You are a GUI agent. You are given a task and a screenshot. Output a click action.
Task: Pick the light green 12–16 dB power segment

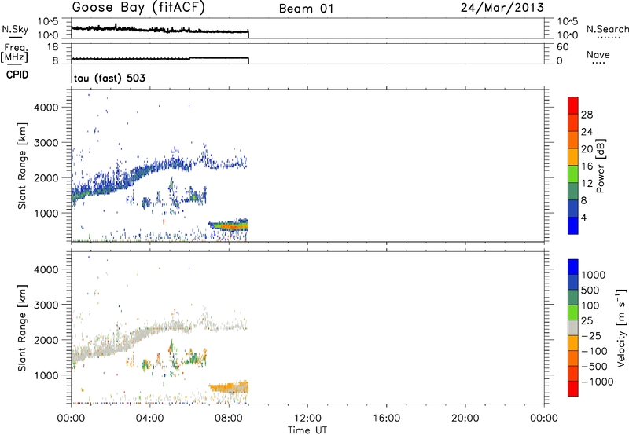573,174
